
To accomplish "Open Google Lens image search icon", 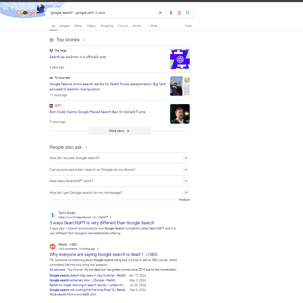I will click(179, 13).
